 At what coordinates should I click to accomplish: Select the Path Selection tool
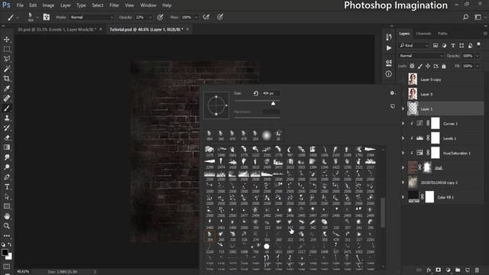(7, 197)
